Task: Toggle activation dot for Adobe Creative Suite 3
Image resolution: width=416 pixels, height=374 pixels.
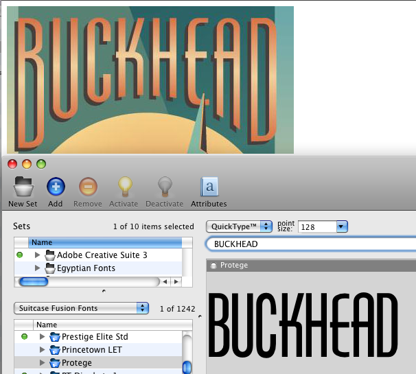Action: click(x=20, y=255)
